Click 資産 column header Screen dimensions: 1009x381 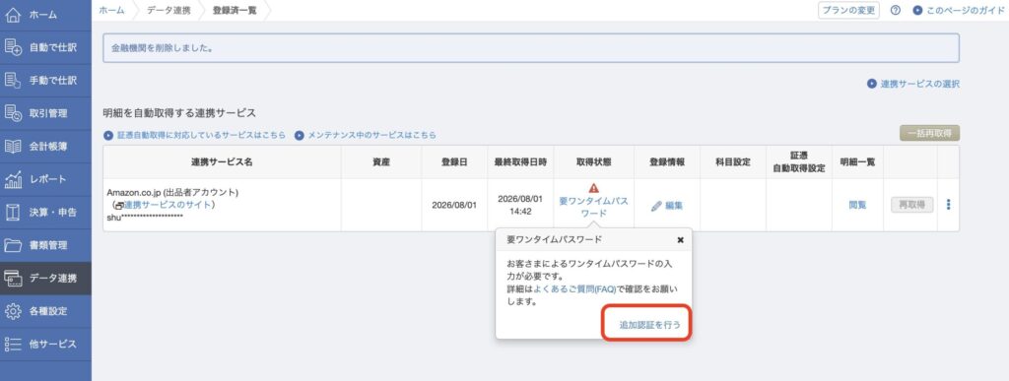click(x=381, y=161)
